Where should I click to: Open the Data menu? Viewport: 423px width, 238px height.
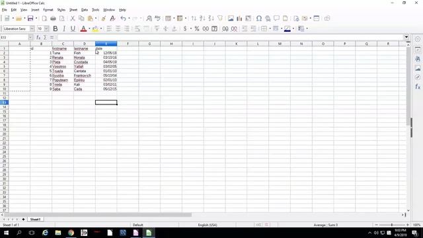[85, 10]
